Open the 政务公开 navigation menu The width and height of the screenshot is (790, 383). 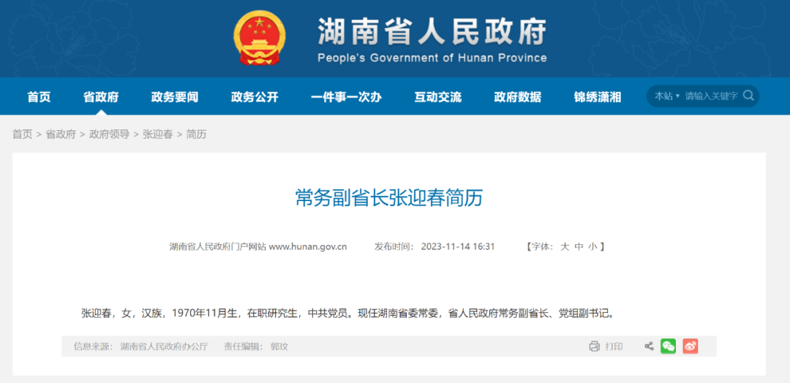[255, 96]
